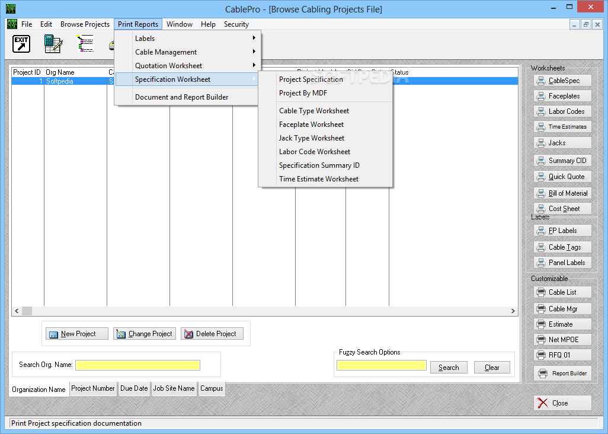Click the horizontal scrollbar right arrow
The image size is (608, 434).
[x=513, y=311]
